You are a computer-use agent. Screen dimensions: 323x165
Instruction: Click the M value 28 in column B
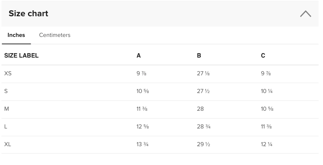(200, 109)
